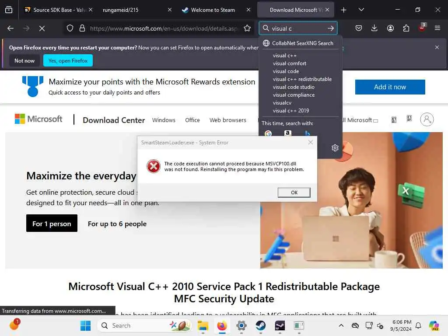Click the Firefox View icon

click(x=9, y=10)
